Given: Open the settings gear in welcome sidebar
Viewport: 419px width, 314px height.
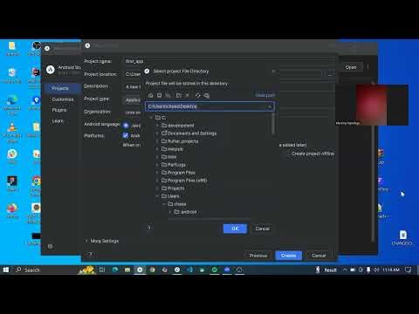Looking at the screenshot, I should click(x=50, y=246).
